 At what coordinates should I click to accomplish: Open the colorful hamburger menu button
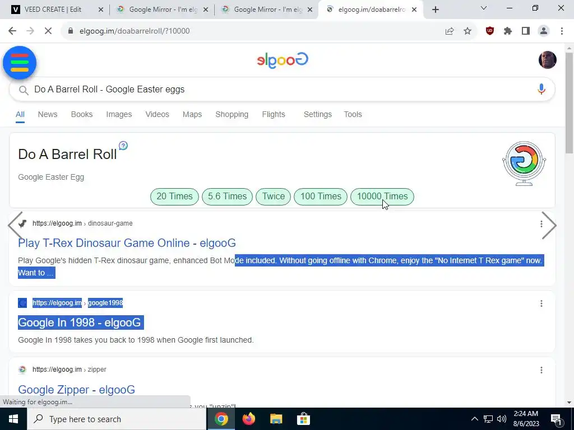pos(20,63)
